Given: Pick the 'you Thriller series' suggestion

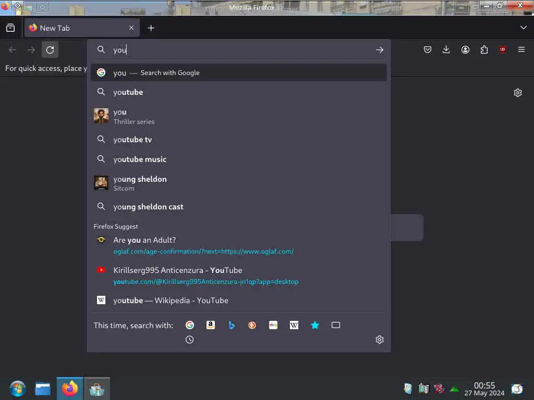Looking at the screenshot, I should (239, 116).
